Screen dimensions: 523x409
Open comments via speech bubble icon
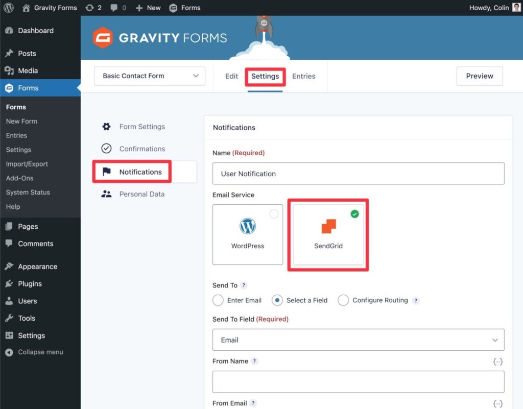click(113, 8)
